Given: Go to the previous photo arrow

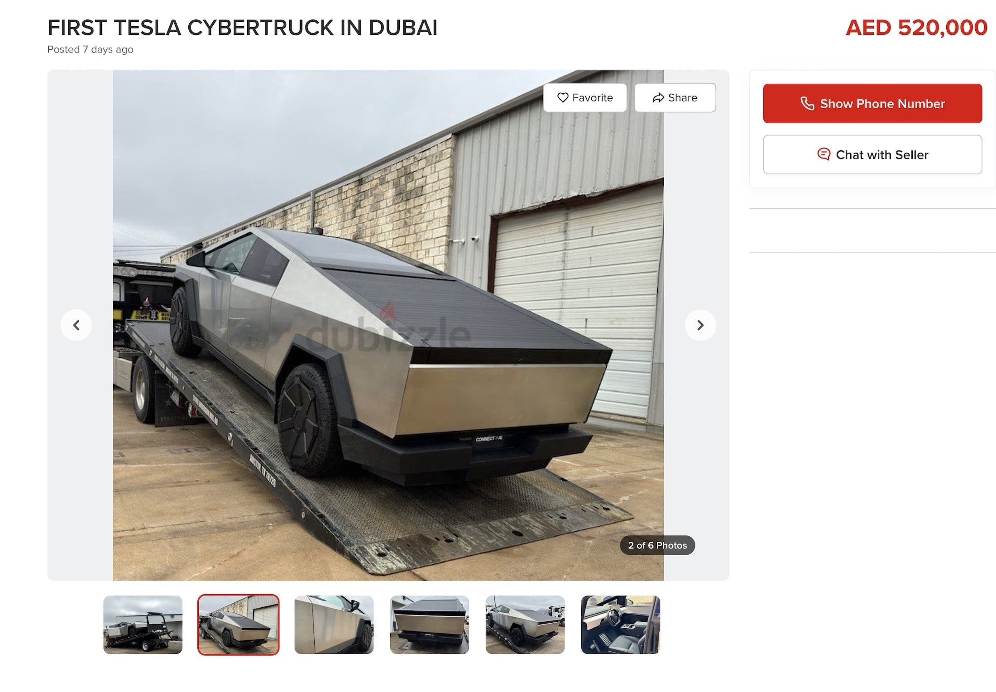Looking at the screenshot, I should [76, 325].
